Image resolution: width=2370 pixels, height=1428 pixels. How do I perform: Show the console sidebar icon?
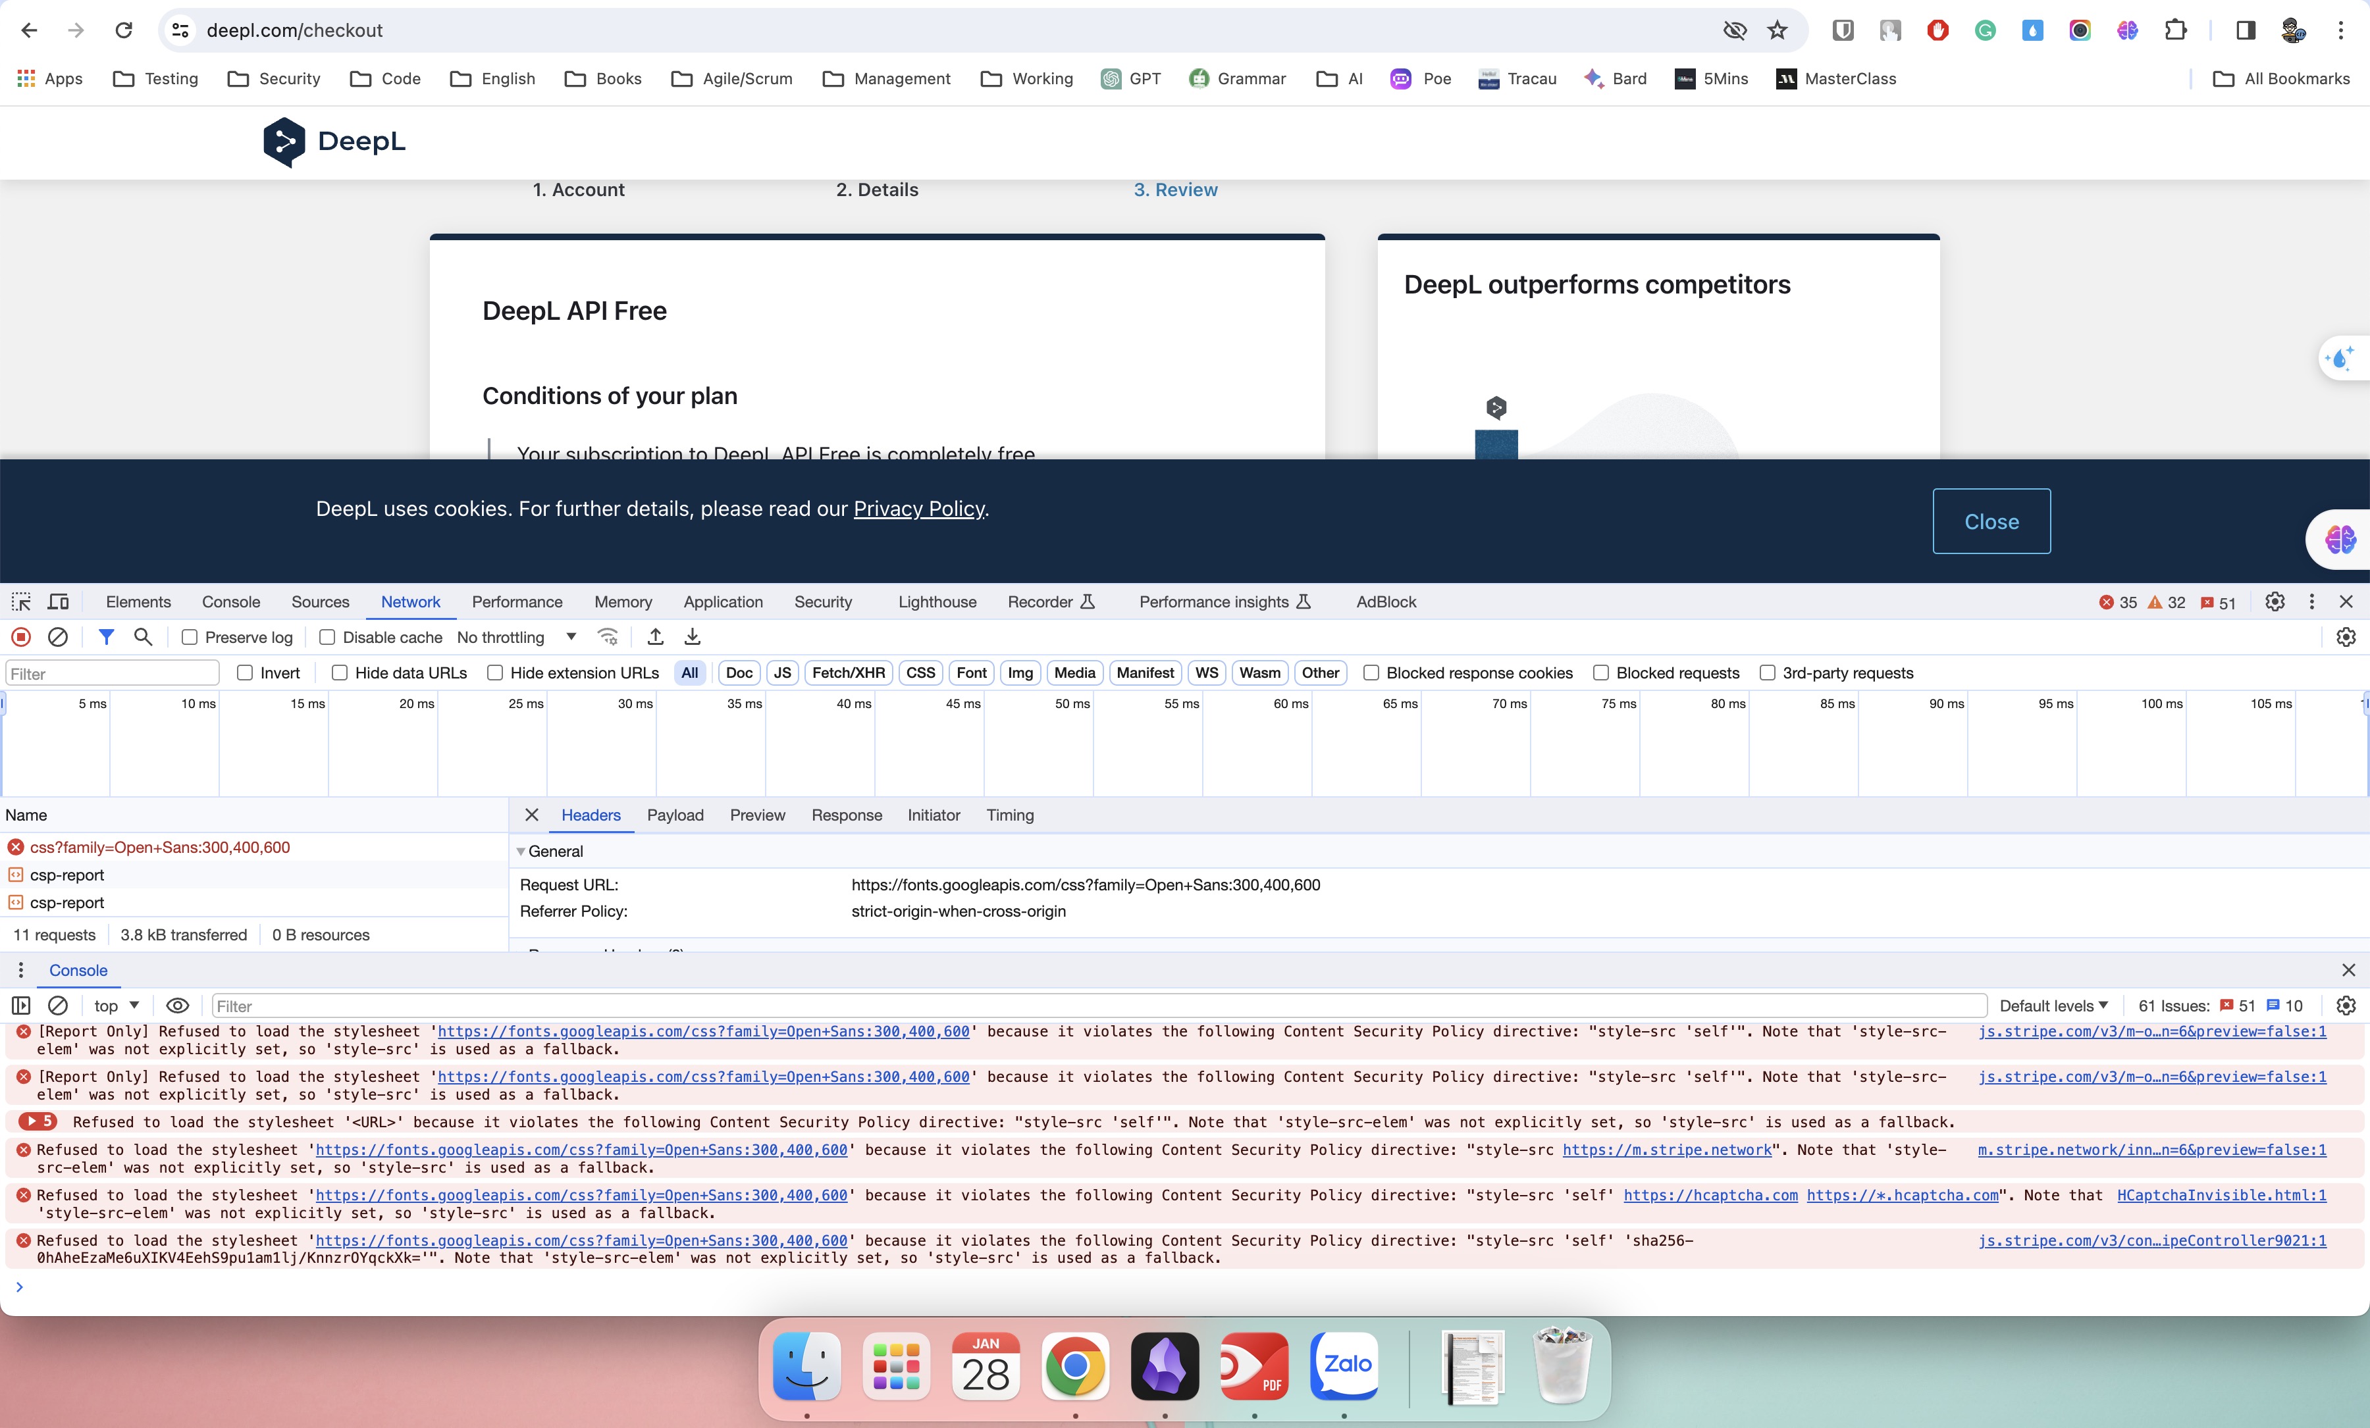[x=21, y=1006]
